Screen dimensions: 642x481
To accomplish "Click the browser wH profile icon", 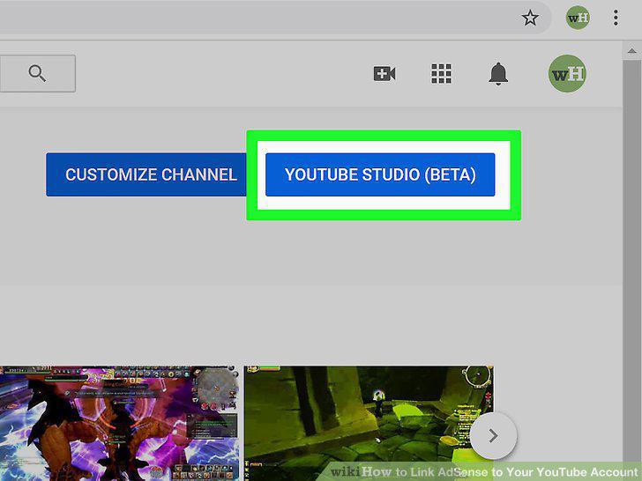I will click(x=578, y=18).
